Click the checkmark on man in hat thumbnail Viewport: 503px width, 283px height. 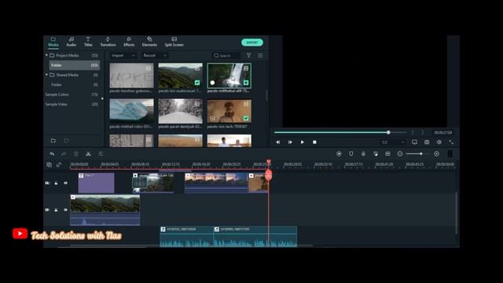[x=246, y=119]
